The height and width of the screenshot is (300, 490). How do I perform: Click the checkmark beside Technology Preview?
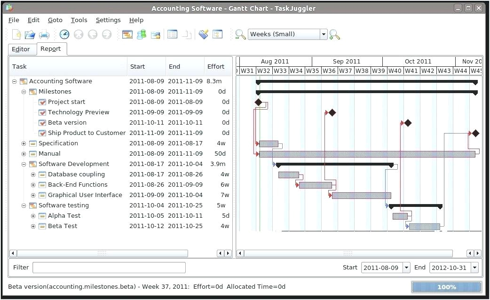pos(42,112)
